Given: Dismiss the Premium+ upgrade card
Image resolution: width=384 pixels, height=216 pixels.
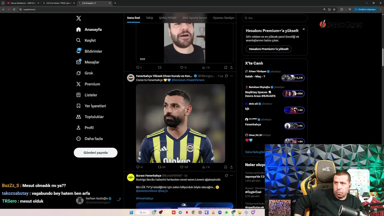Looking at the screenshot, I should [x=304, y=29].
